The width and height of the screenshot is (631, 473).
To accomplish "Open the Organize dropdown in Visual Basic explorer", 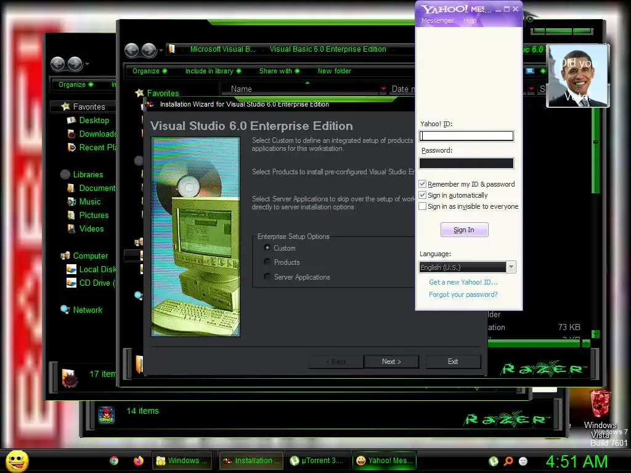I will coord(149,71).
